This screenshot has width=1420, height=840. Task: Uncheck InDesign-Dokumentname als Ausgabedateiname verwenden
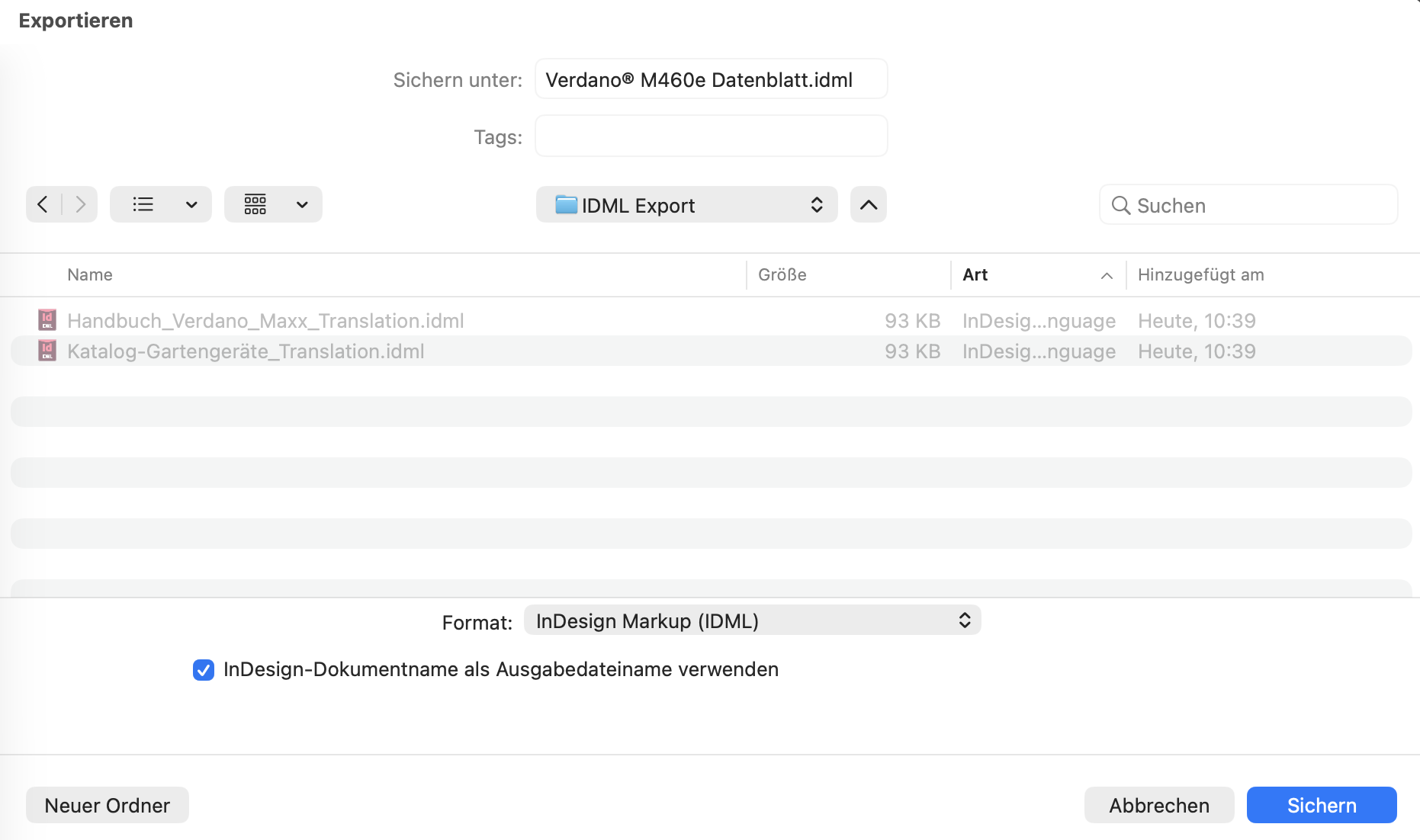point(204,670)
